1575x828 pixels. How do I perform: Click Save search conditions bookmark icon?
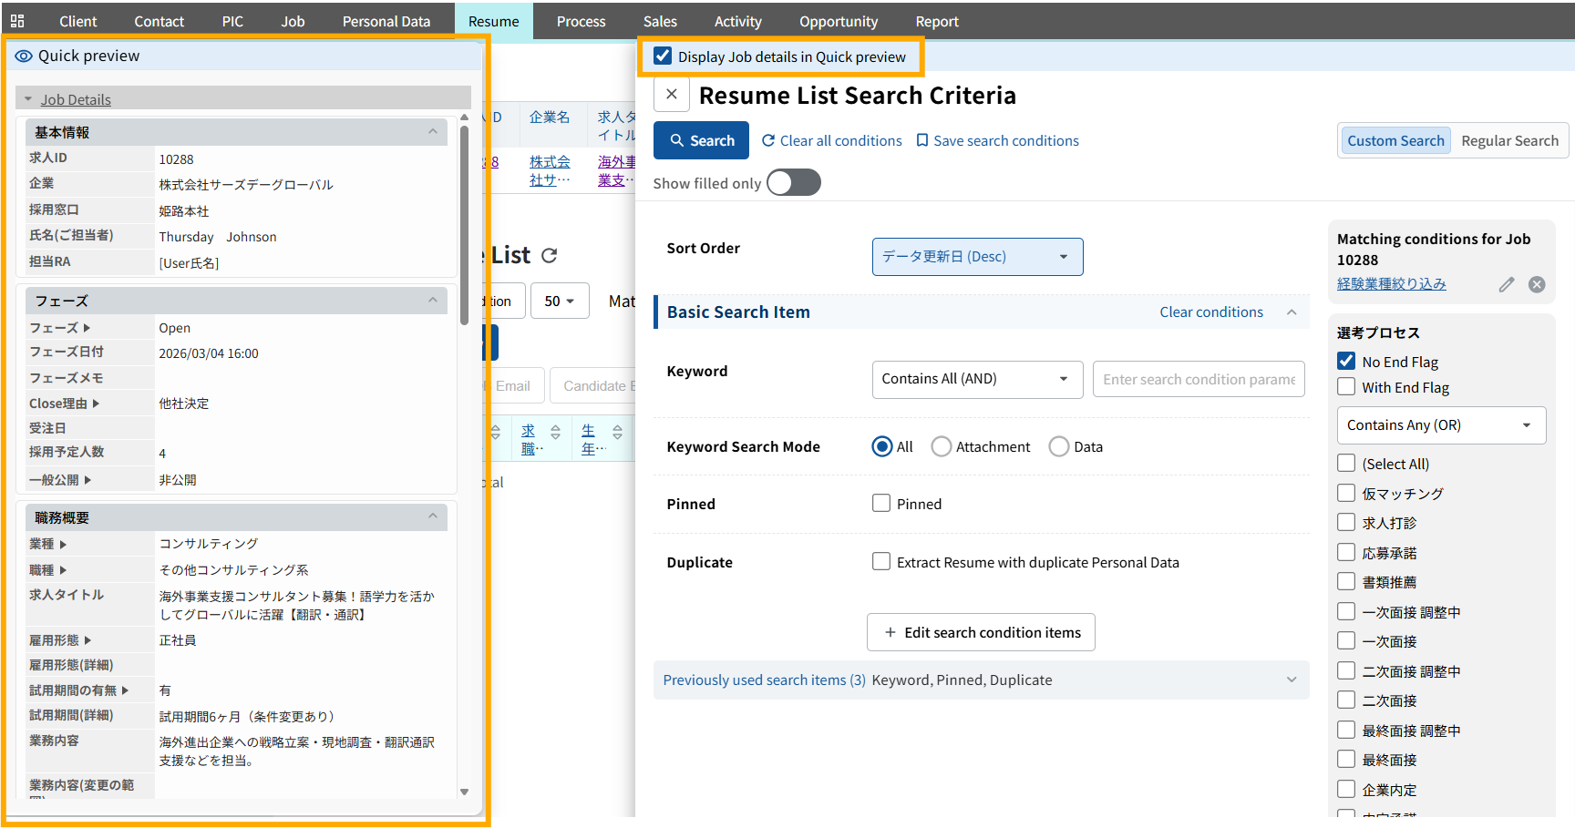coord(922,141)
